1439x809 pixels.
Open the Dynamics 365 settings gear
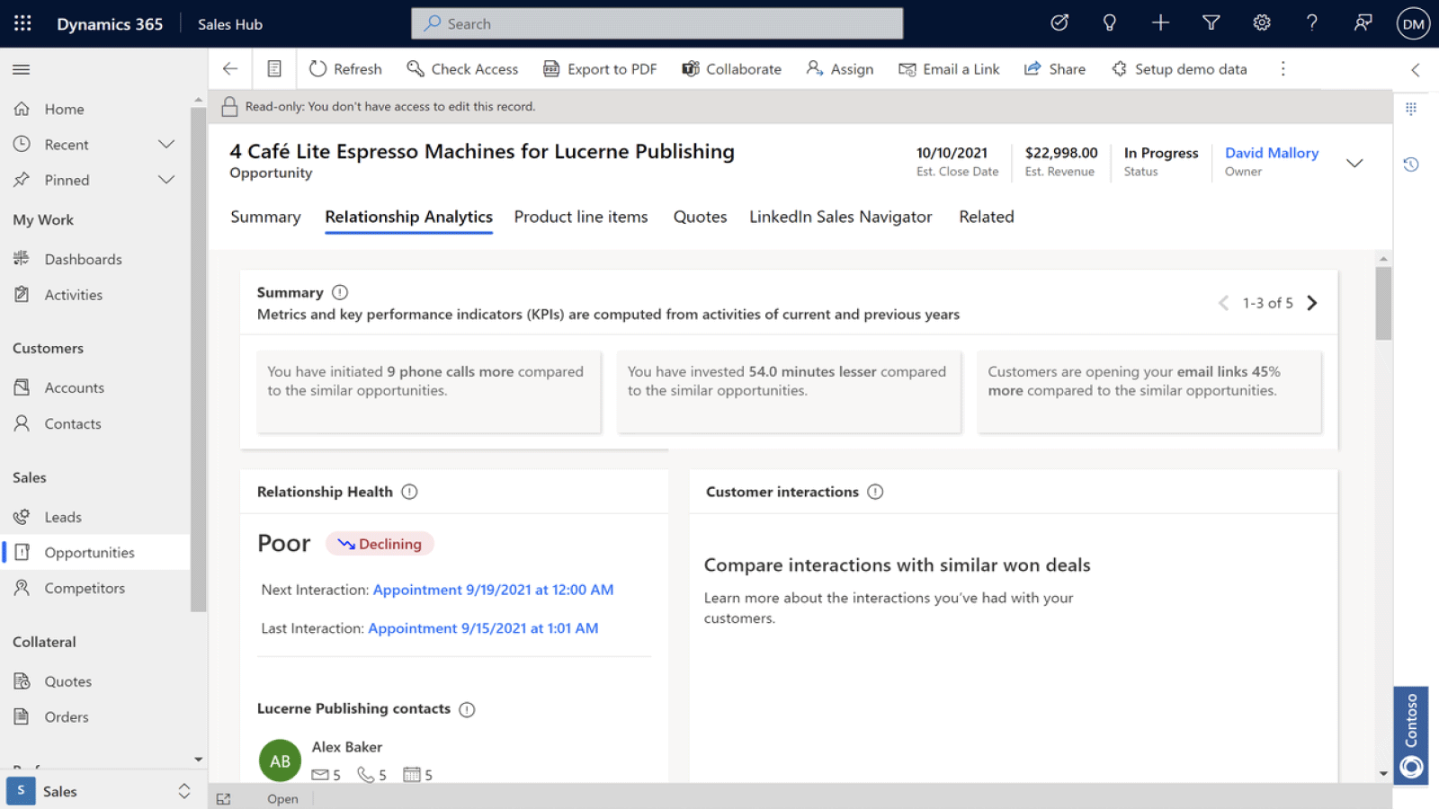pos(1261,22)
